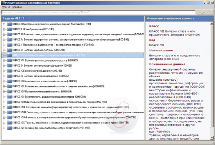This screenshot has height=145, width=215.
Task: Open the МКБ 10 menu
Action: 6,7
